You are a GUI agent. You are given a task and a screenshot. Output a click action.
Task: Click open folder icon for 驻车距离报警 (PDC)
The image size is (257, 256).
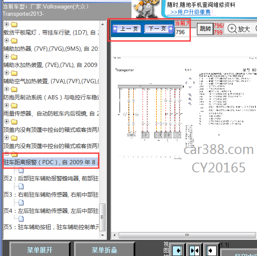point(14,154)
